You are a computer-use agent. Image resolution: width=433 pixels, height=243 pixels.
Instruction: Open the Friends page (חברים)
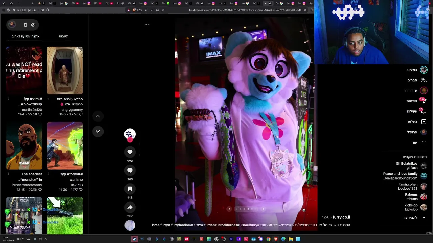417,80
